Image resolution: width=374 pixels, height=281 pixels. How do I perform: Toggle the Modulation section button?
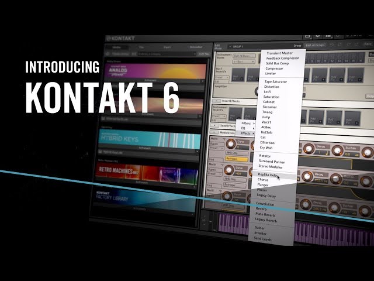213,132
